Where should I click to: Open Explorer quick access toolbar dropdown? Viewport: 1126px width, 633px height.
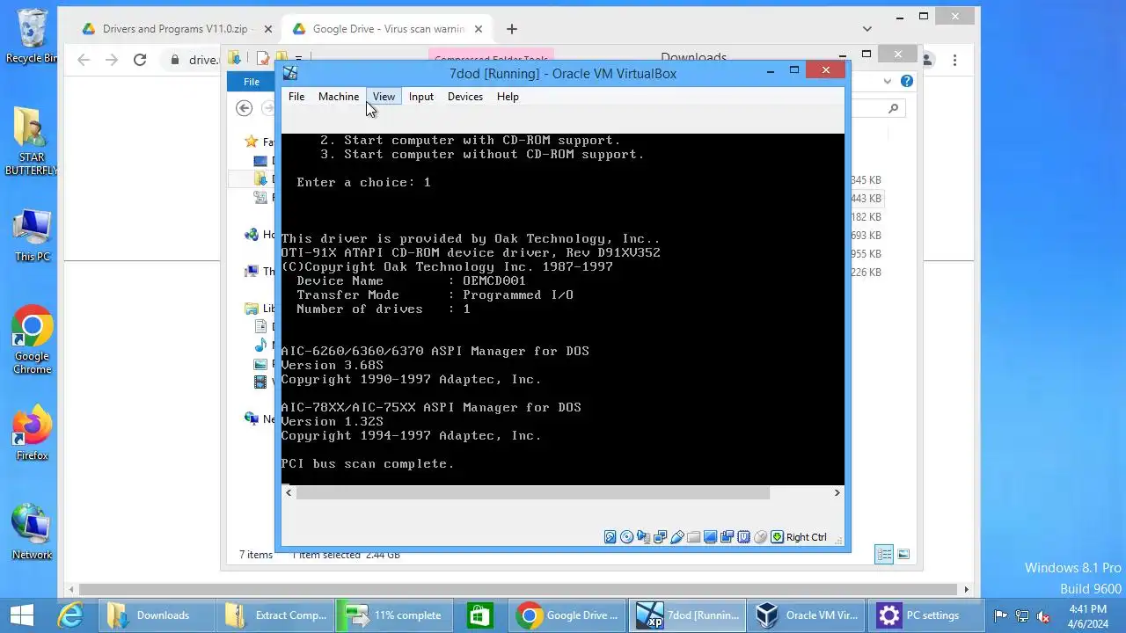[298, 58]
